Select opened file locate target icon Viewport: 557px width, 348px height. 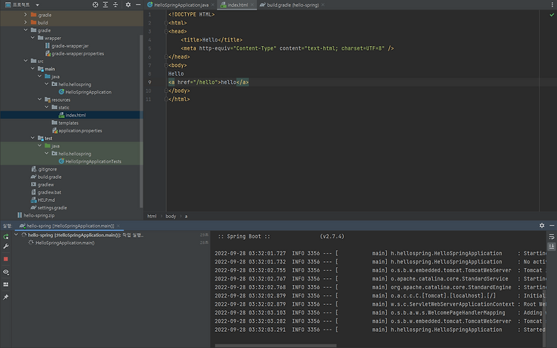pos(95,4)
